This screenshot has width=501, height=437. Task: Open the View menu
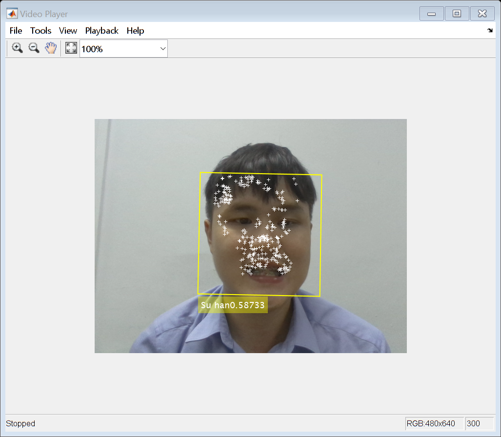[x=68, y=31]
